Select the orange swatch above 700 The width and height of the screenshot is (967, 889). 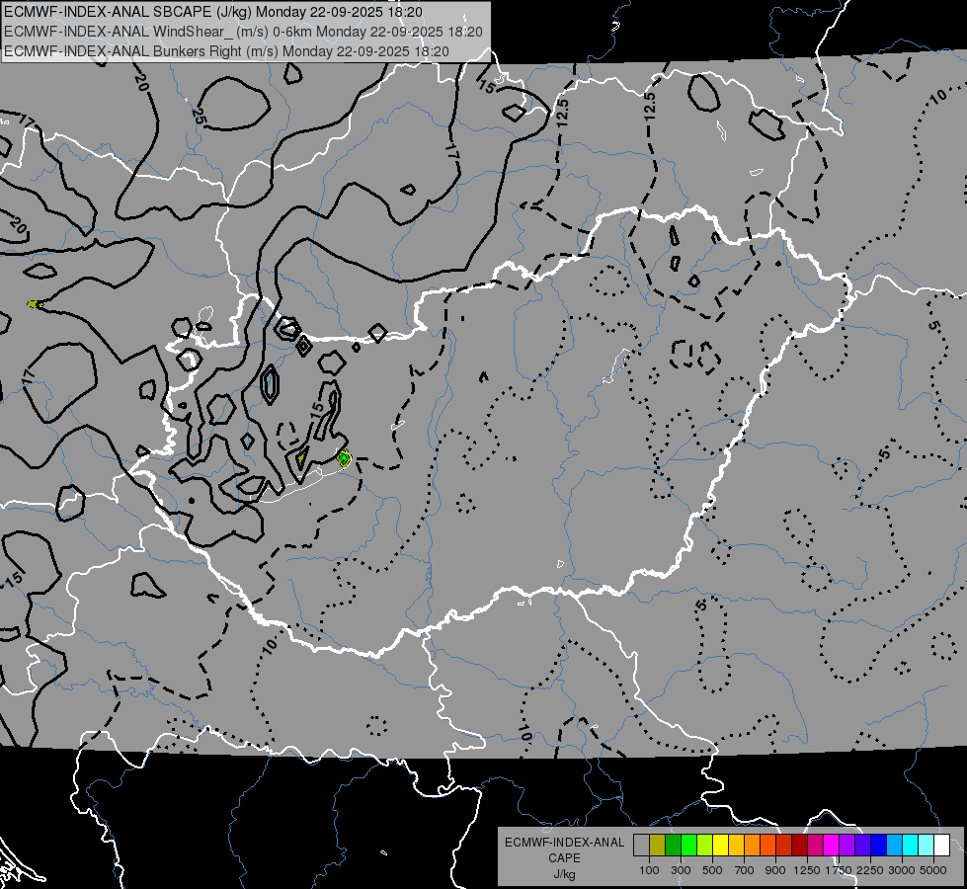pos(752,846)
